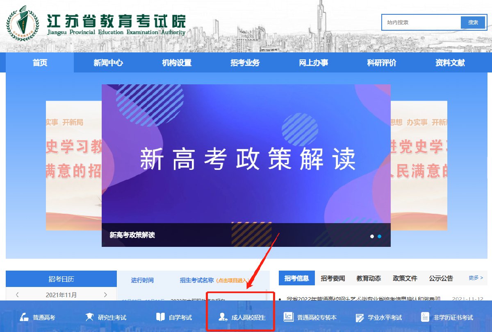This screenshot has height=332, width=492.
Task: Open the 新高考政策解读 banner slide
Action: coord(246,160)
